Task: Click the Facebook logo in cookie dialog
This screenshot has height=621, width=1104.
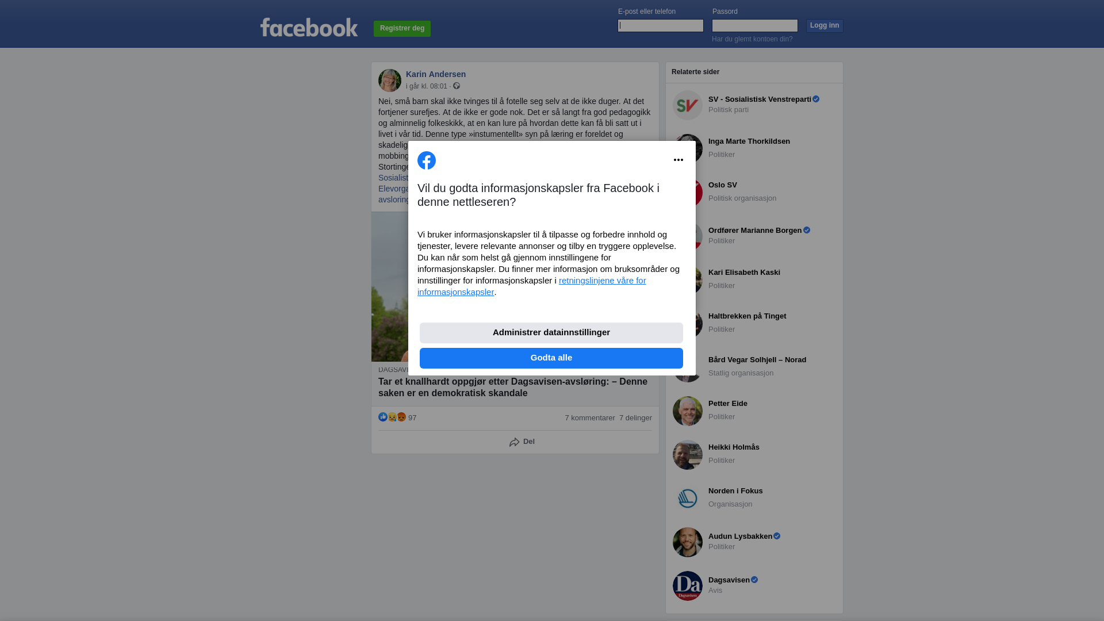Action: coord(427,160)
